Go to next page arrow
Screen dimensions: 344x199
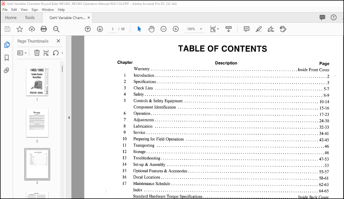pos(100,29)
